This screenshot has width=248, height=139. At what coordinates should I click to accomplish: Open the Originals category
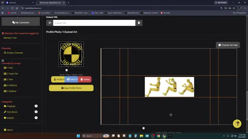point(10,106)
